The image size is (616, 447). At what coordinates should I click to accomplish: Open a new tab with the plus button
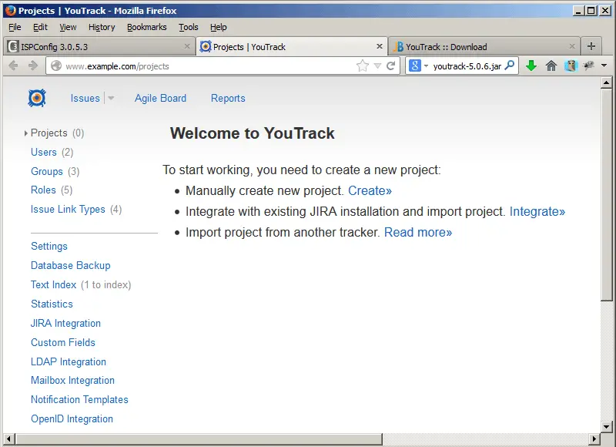pyautogui.click(x=591, y=46)
